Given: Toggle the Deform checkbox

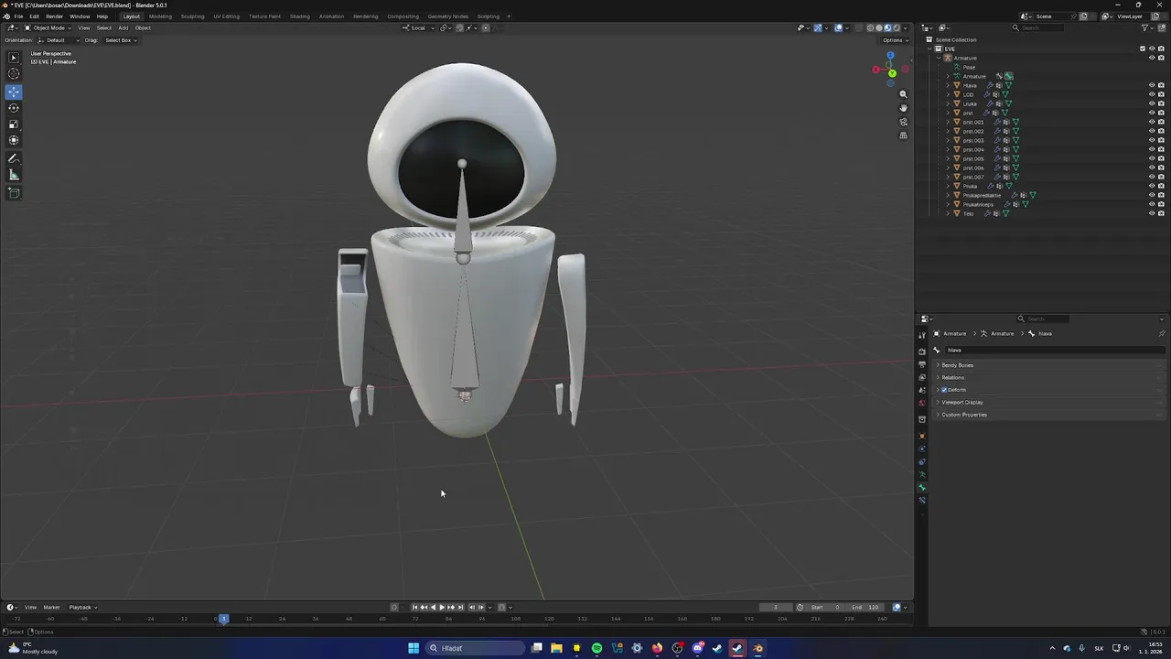Looking at the screenshot, I should 944,390.
